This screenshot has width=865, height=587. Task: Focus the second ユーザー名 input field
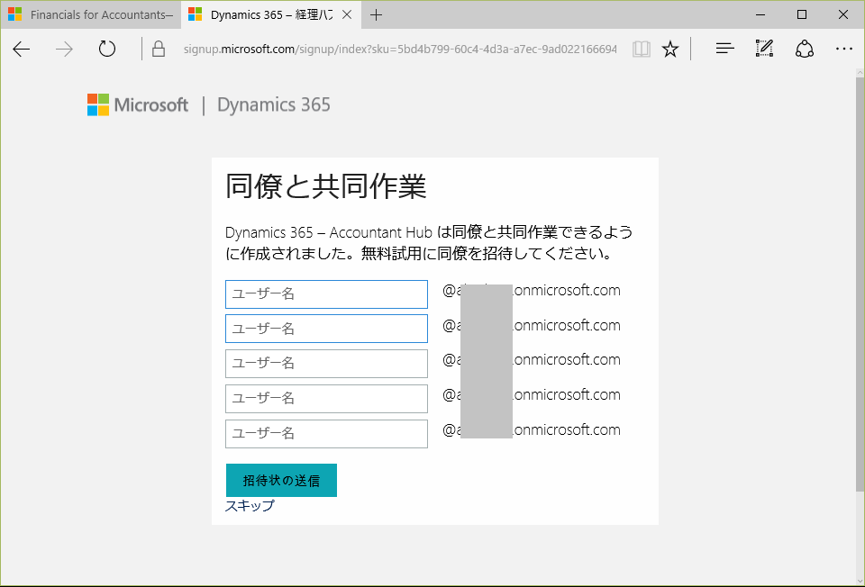pos(326,329)
